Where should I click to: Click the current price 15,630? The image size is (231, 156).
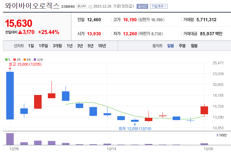point(19,23)
